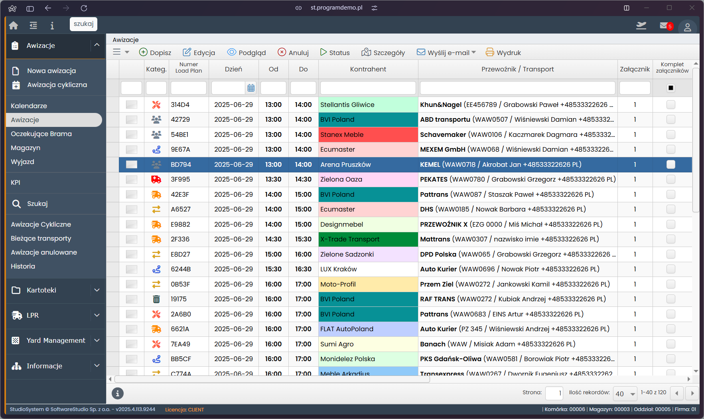Open the mail notifications icon
The width and height of the screenshot is (704, 419).
tap(664, 26)
